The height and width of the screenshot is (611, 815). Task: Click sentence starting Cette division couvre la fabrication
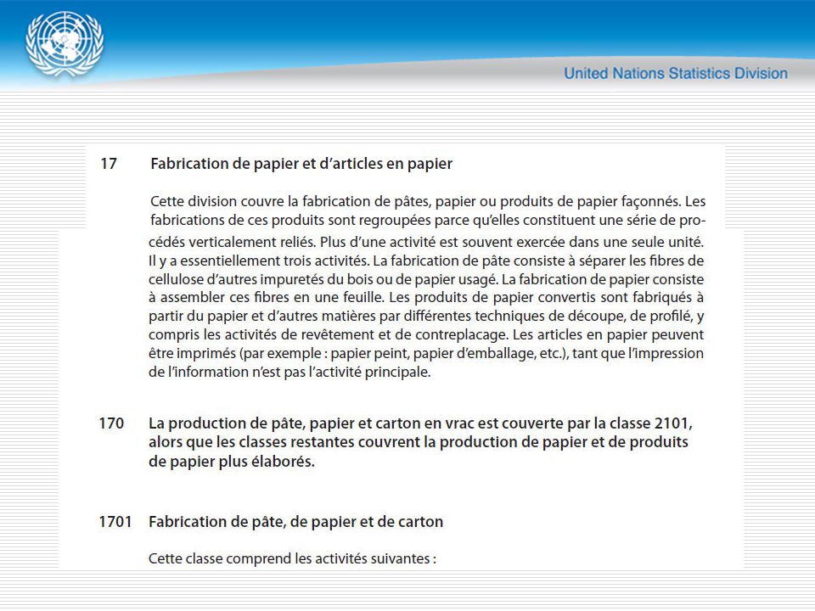(x=428, y=202)
